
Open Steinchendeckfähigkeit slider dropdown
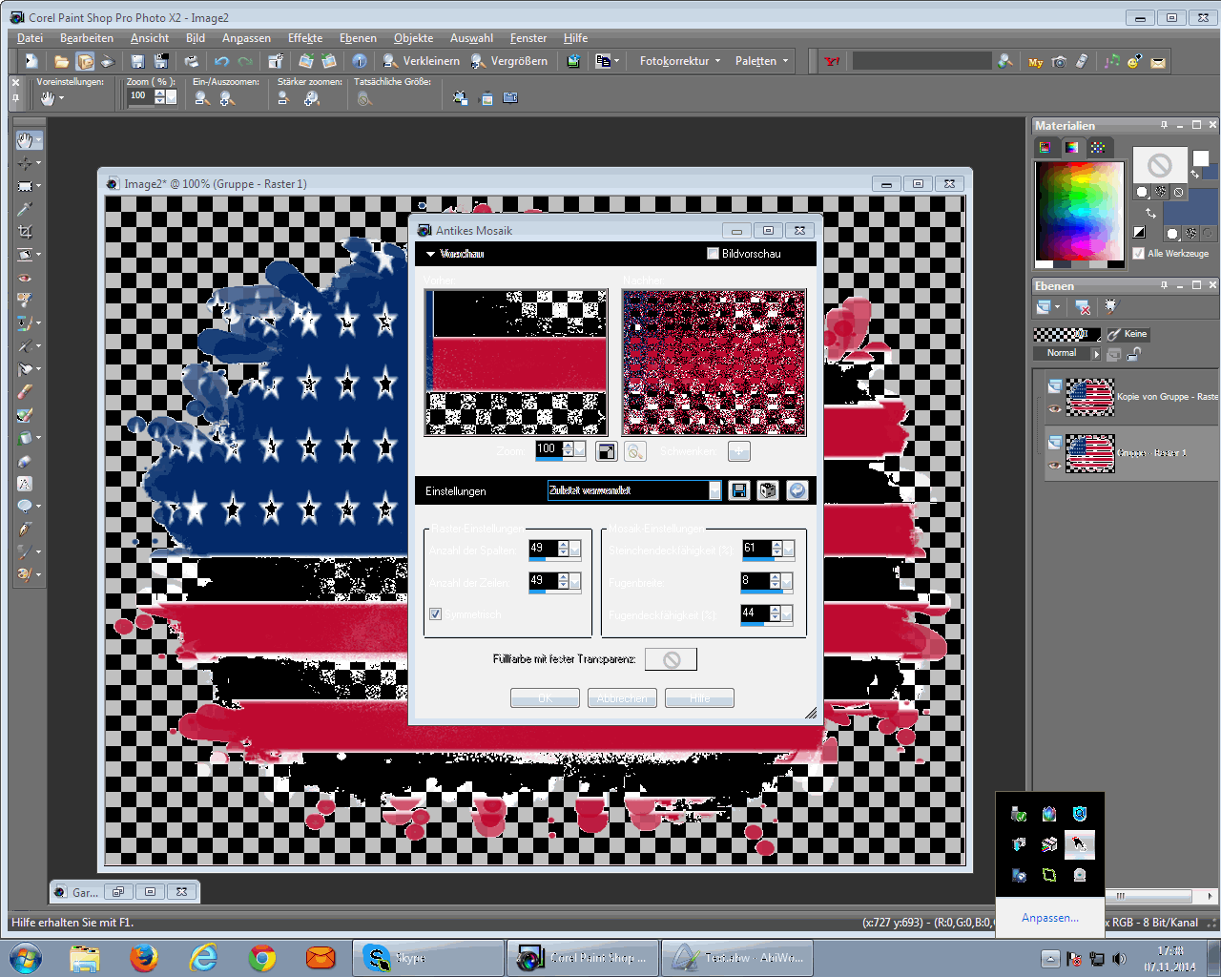(788, 549)
